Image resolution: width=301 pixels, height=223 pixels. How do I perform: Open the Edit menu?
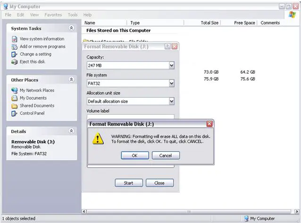(x=20, y=15)
